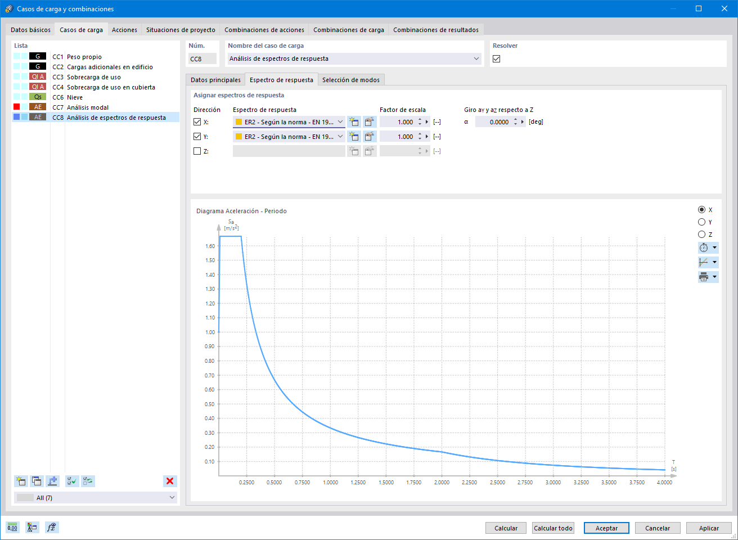The height and width of the screenshot is (540, 738).
Task: Expand the stopwatch options arrow
Action: 715,247
